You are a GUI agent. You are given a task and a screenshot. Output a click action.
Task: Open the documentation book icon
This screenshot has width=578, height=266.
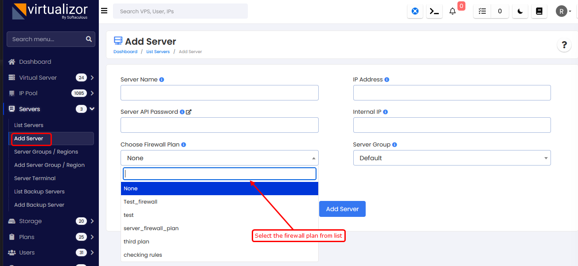coord(539,12)
